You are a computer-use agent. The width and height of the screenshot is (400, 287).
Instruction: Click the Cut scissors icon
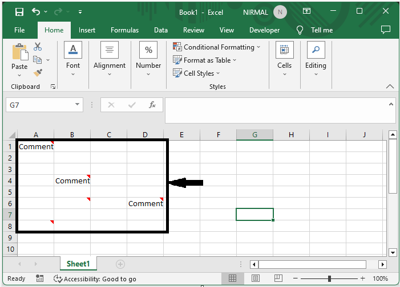38,47
